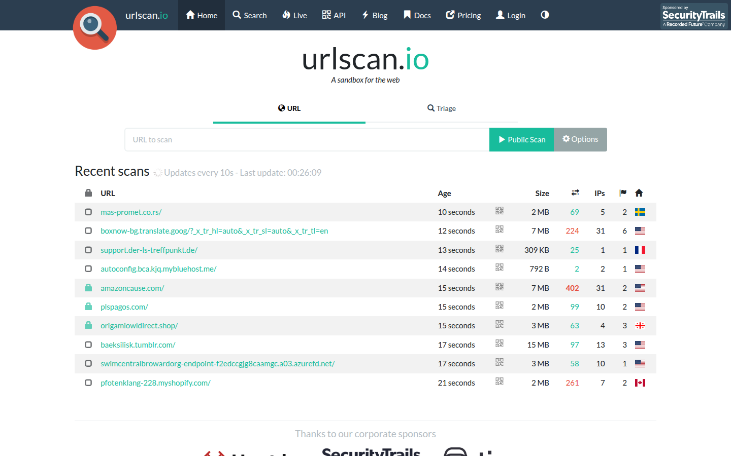This screenshot has width=731, height=456.
Task: Open the Options scan settings
Action: click(x=580, y=139)
